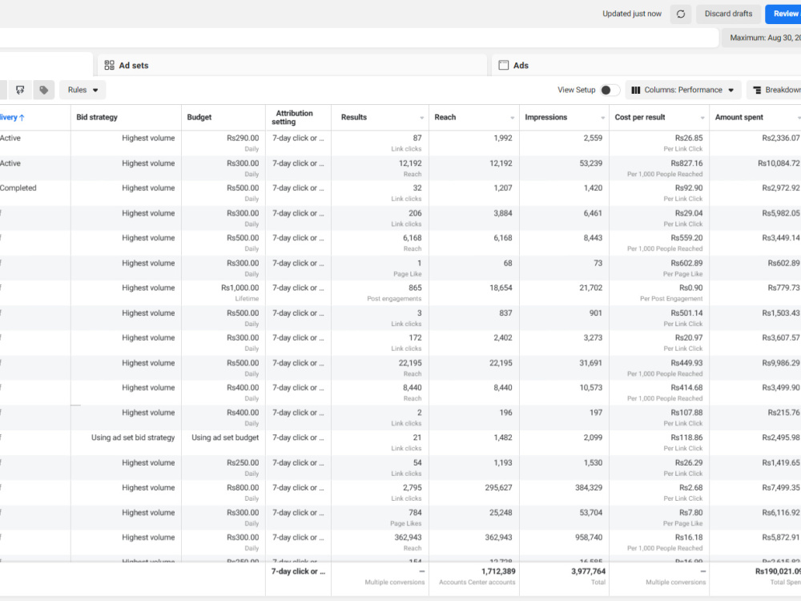This screenshot has width=801, height=601.
Task: Click the tag icon in toolbar
Action: 44,90
